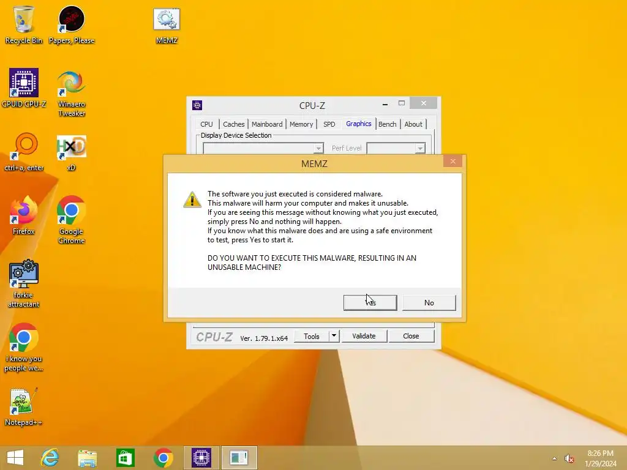This screenshot has height=470, width=627.
Task: Switch to the Mainboard tab
Action: [x=267, y=124]
